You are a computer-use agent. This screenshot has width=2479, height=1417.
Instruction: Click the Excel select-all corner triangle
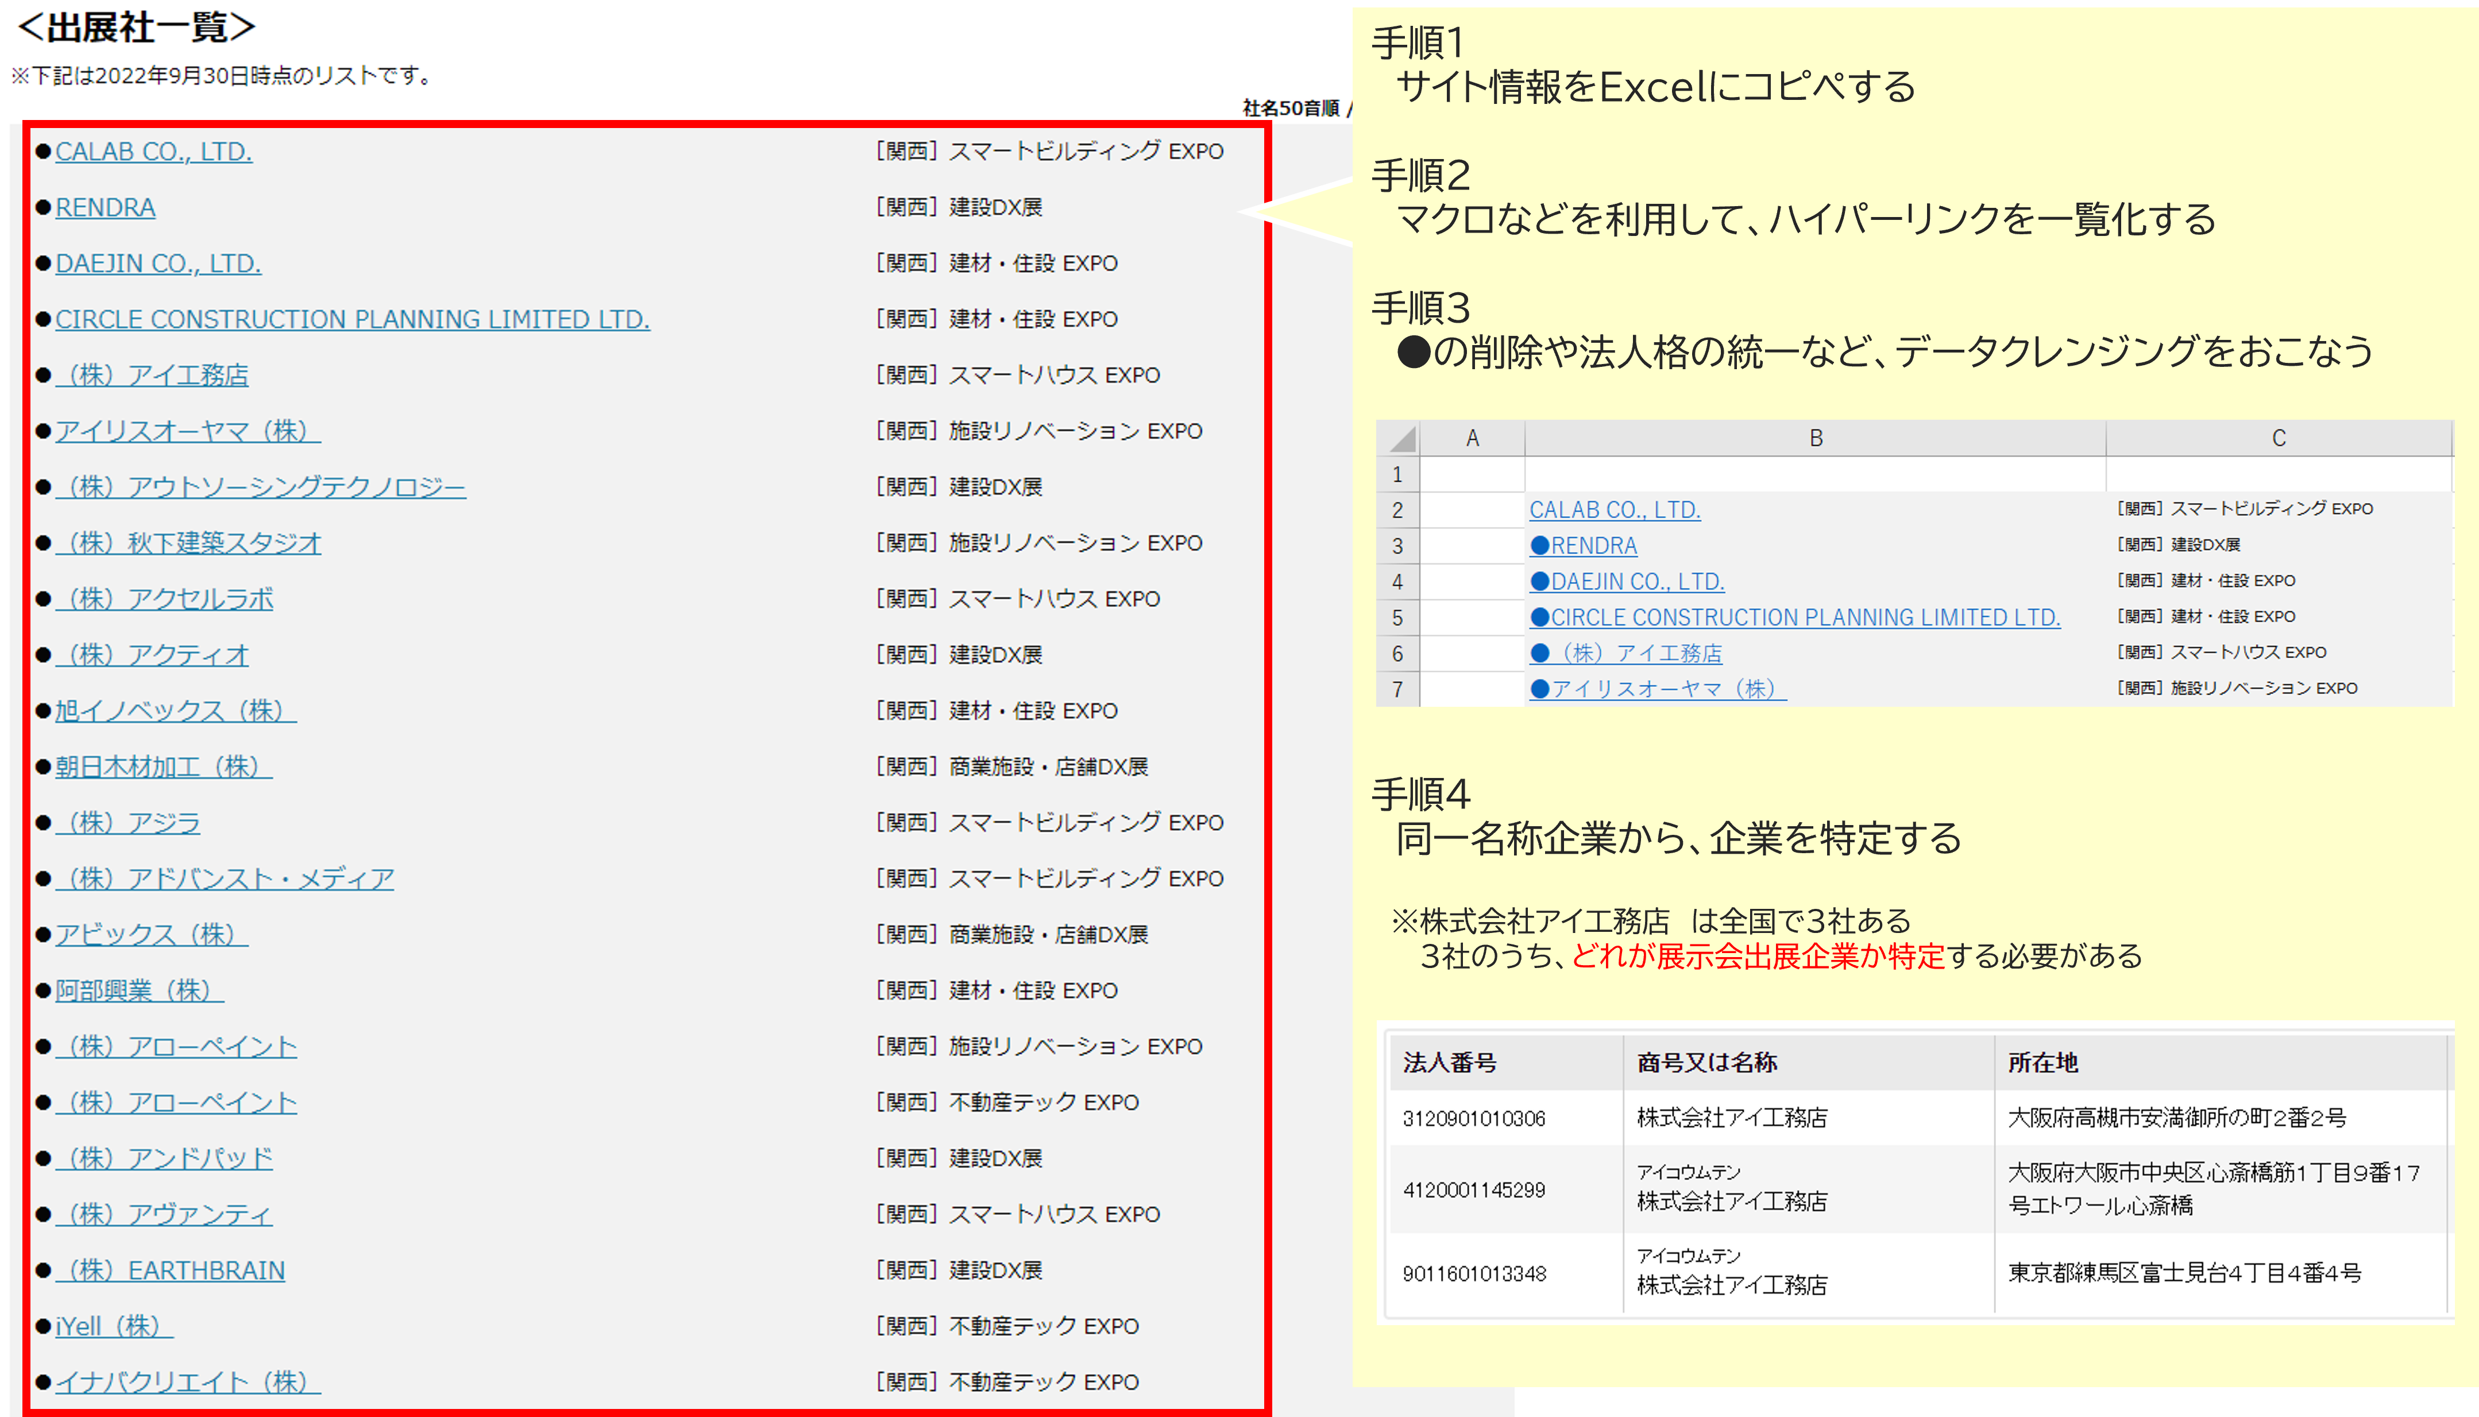pyautogui.click(x=1400, y=438)
